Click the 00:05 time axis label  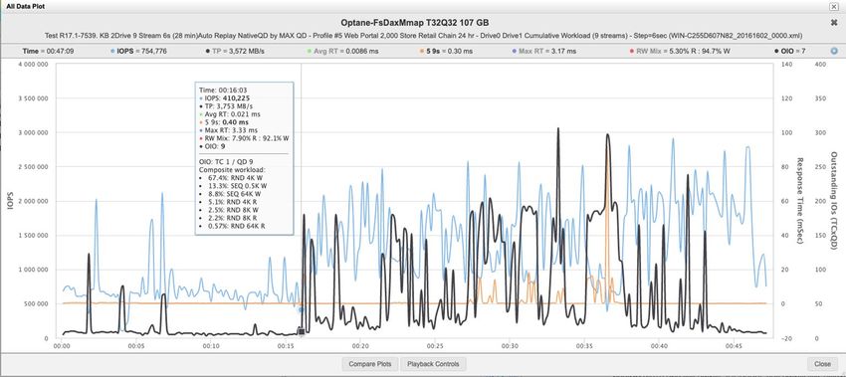coord(136,346)
